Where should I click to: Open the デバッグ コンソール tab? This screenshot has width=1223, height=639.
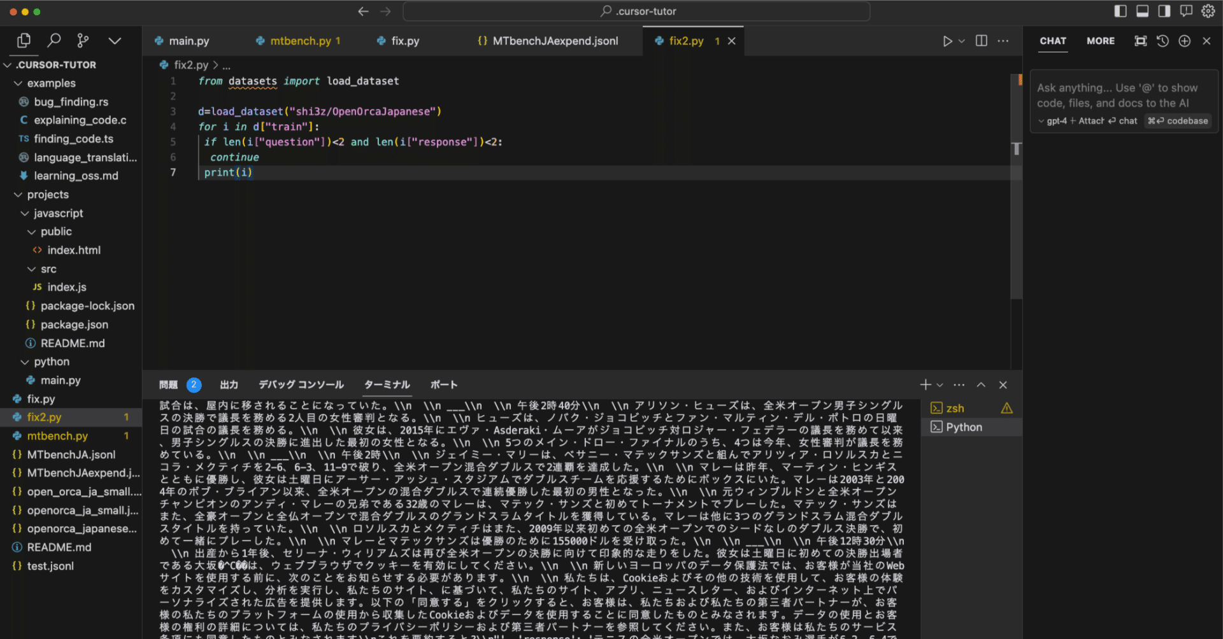301,384
